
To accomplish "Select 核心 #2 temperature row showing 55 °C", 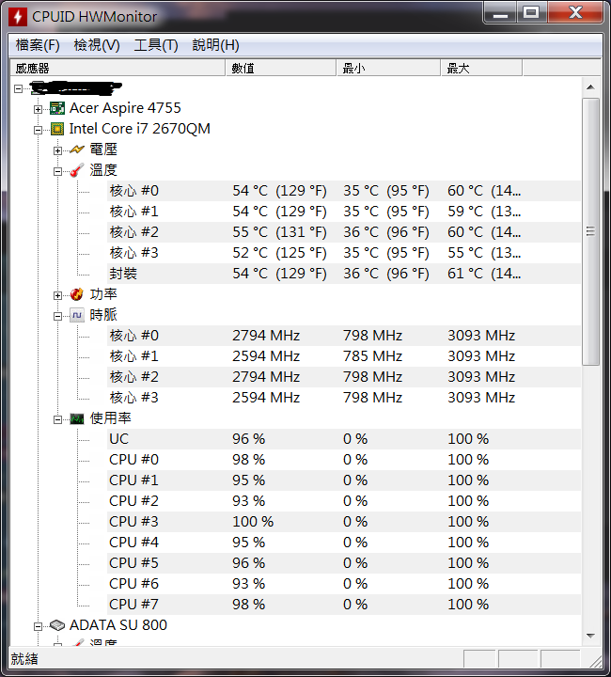I will point(343,232).
